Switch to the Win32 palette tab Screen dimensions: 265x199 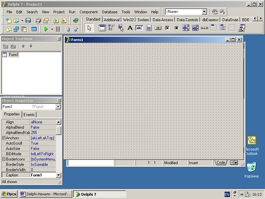[x=128, y=20]
